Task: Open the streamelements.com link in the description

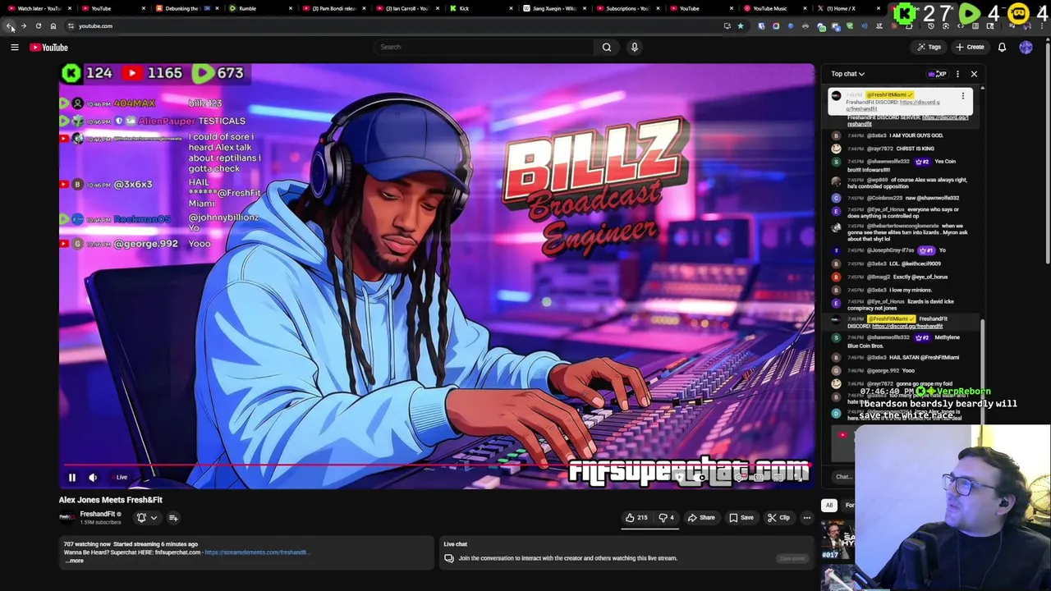Action: 256,552
